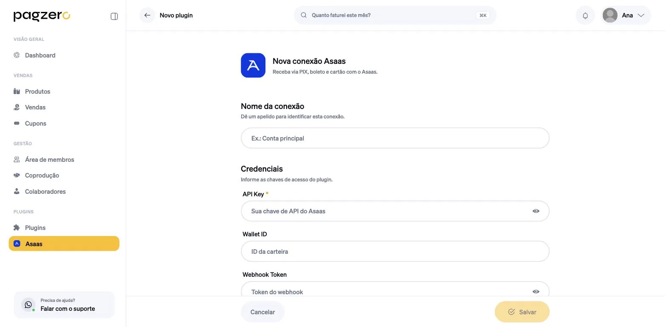Click the 'Quanto faturei este mês?' search box
Image resolution: width=667 pixels, height=327 pixels.
click(x=395, y=15)
